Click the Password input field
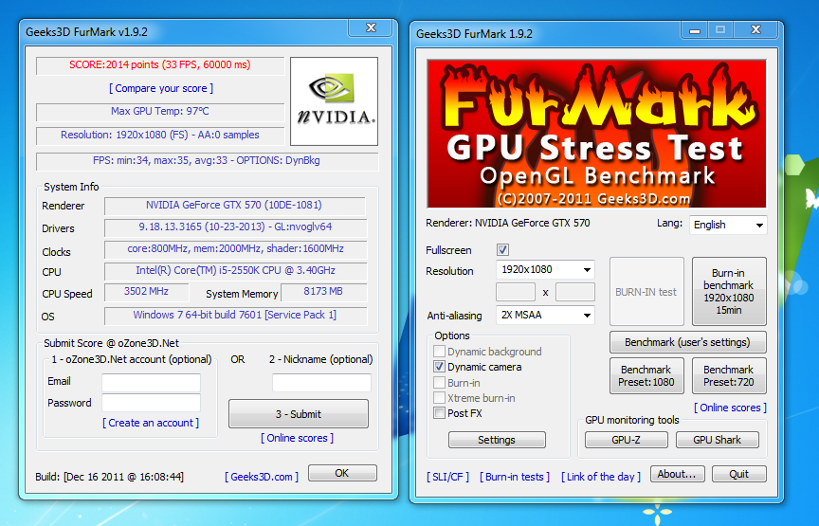This screenshot has height=526, width=819. click(151, 403)
